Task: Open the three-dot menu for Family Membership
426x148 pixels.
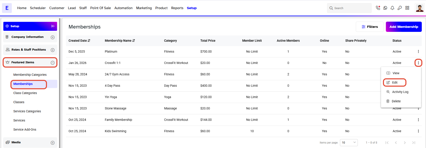Action: (x=418, y=120)
